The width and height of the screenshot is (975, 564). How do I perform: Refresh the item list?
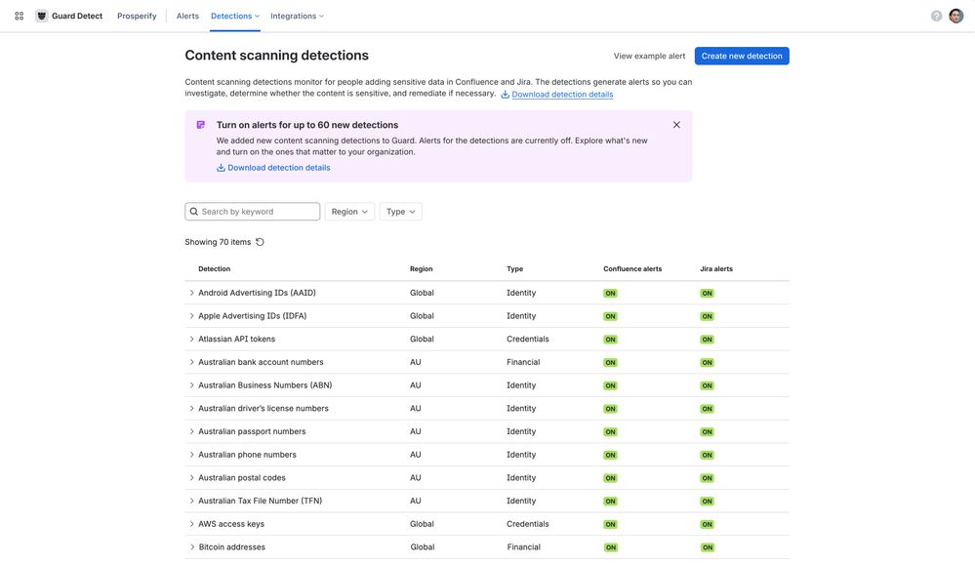point(260,242)
